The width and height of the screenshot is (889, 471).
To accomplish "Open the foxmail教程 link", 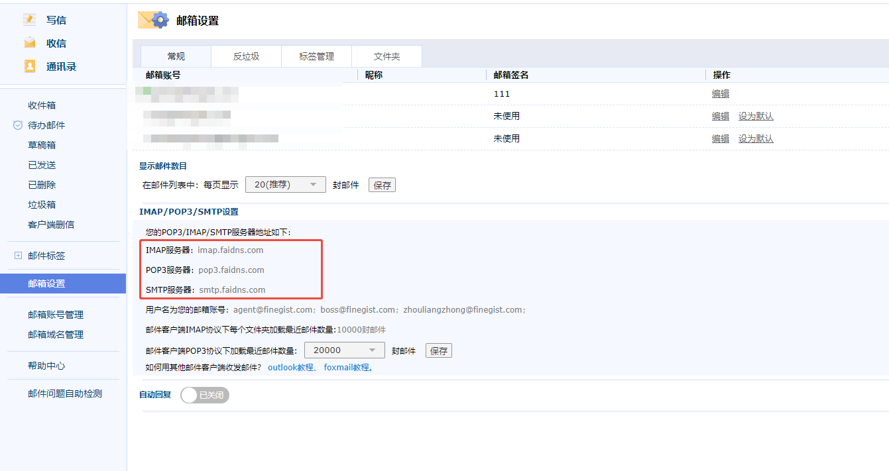I will 347,367.
